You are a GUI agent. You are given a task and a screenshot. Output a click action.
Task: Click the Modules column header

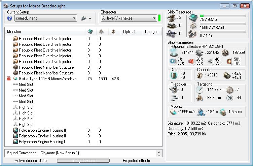(14, 32)
